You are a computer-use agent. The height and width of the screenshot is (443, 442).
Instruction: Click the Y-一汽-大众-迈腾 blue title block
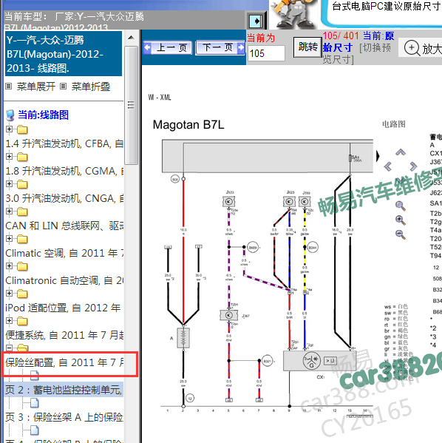(x=64, y=54)
